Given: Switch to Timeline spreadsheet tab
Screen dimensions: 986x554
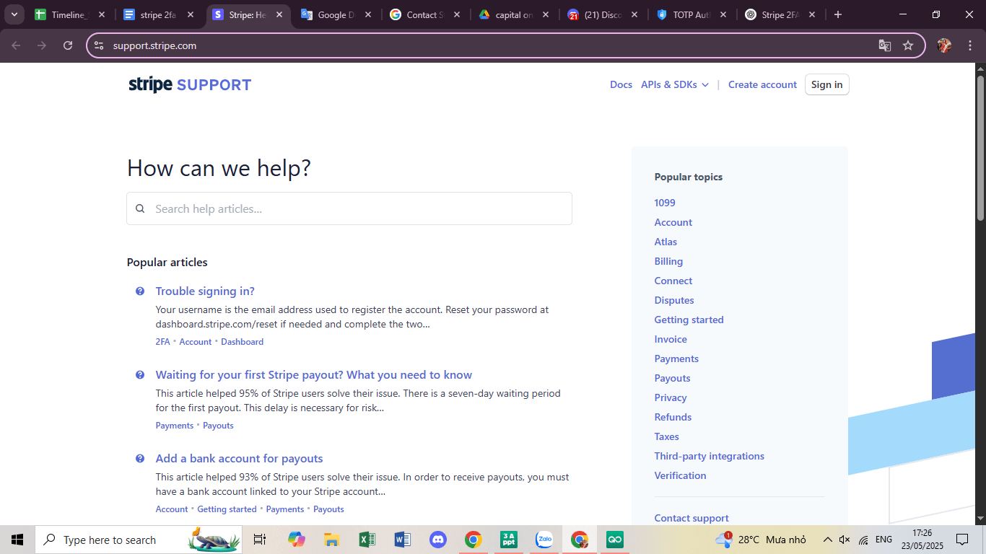Looking at the screenshot, I should click(x=71, y=14).
